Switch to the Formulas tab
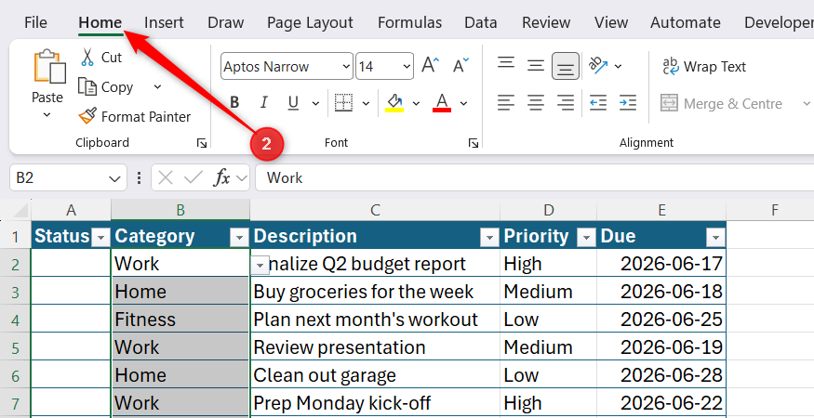The image size is (814, 418). [x=409, y=23]
